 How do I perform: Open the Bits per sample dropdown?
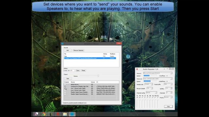point(150,88)
